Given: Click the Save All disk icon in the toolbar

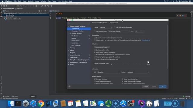Looking at the screenshot, I should pyautogui.click(x=4, y=6).
